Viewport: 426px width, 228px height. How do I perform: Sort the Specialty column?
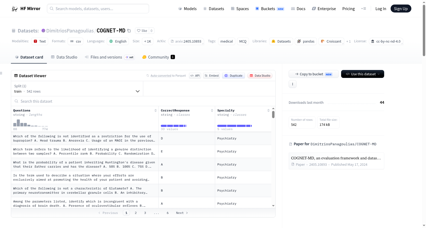pos(268,110)
